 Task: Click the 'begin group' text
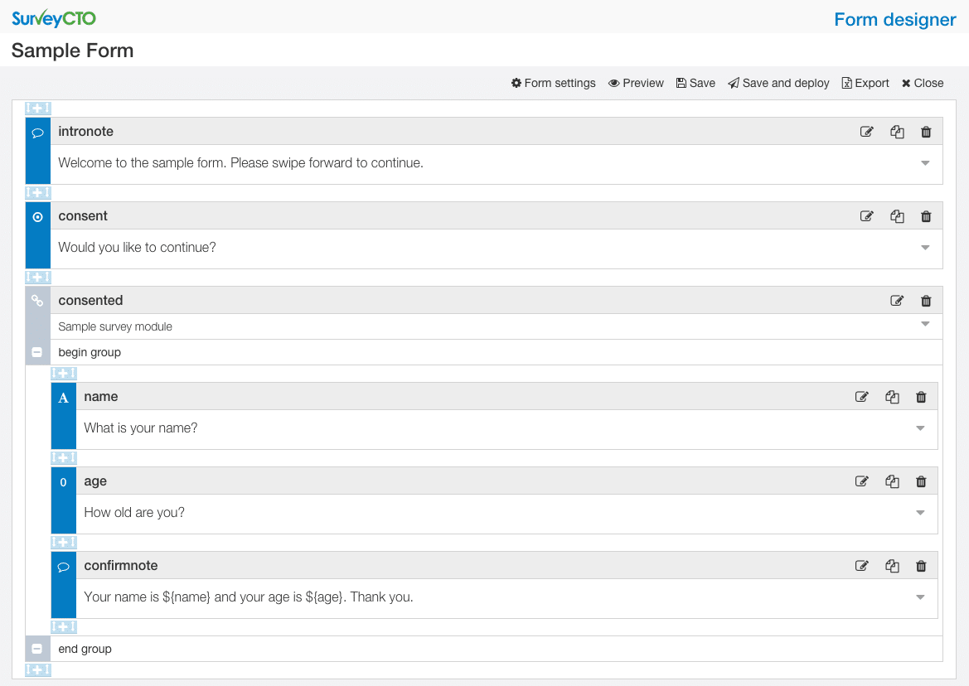click(x=90, y=353)
